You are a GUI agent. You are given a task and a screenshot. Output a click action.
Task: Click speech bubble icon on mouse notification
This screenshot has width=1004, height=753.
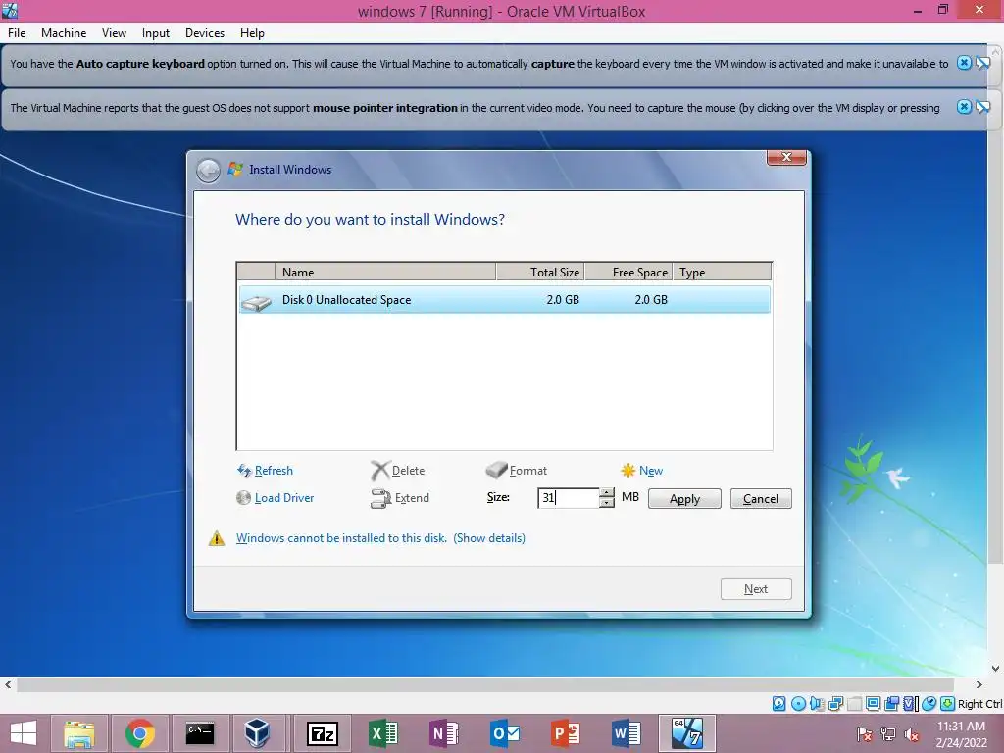[982, 107]
